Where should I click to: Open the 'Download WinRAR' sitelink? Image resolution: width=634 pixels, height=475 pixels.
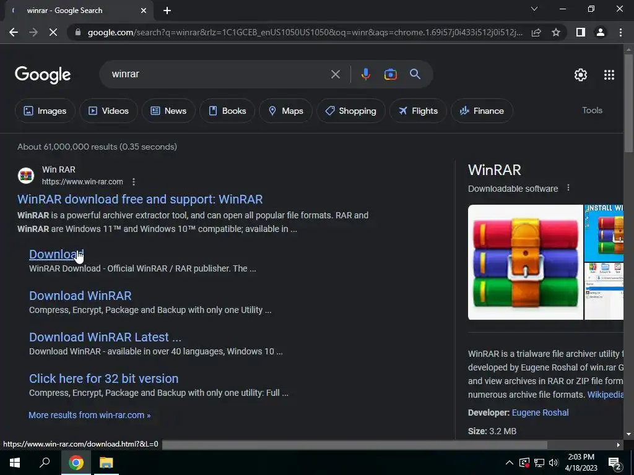[x=80, y=296]
